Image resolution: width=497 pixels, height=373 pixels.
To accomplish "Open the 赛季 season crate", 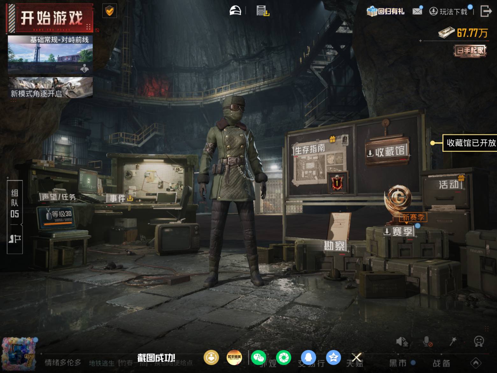I will [399, 231].
